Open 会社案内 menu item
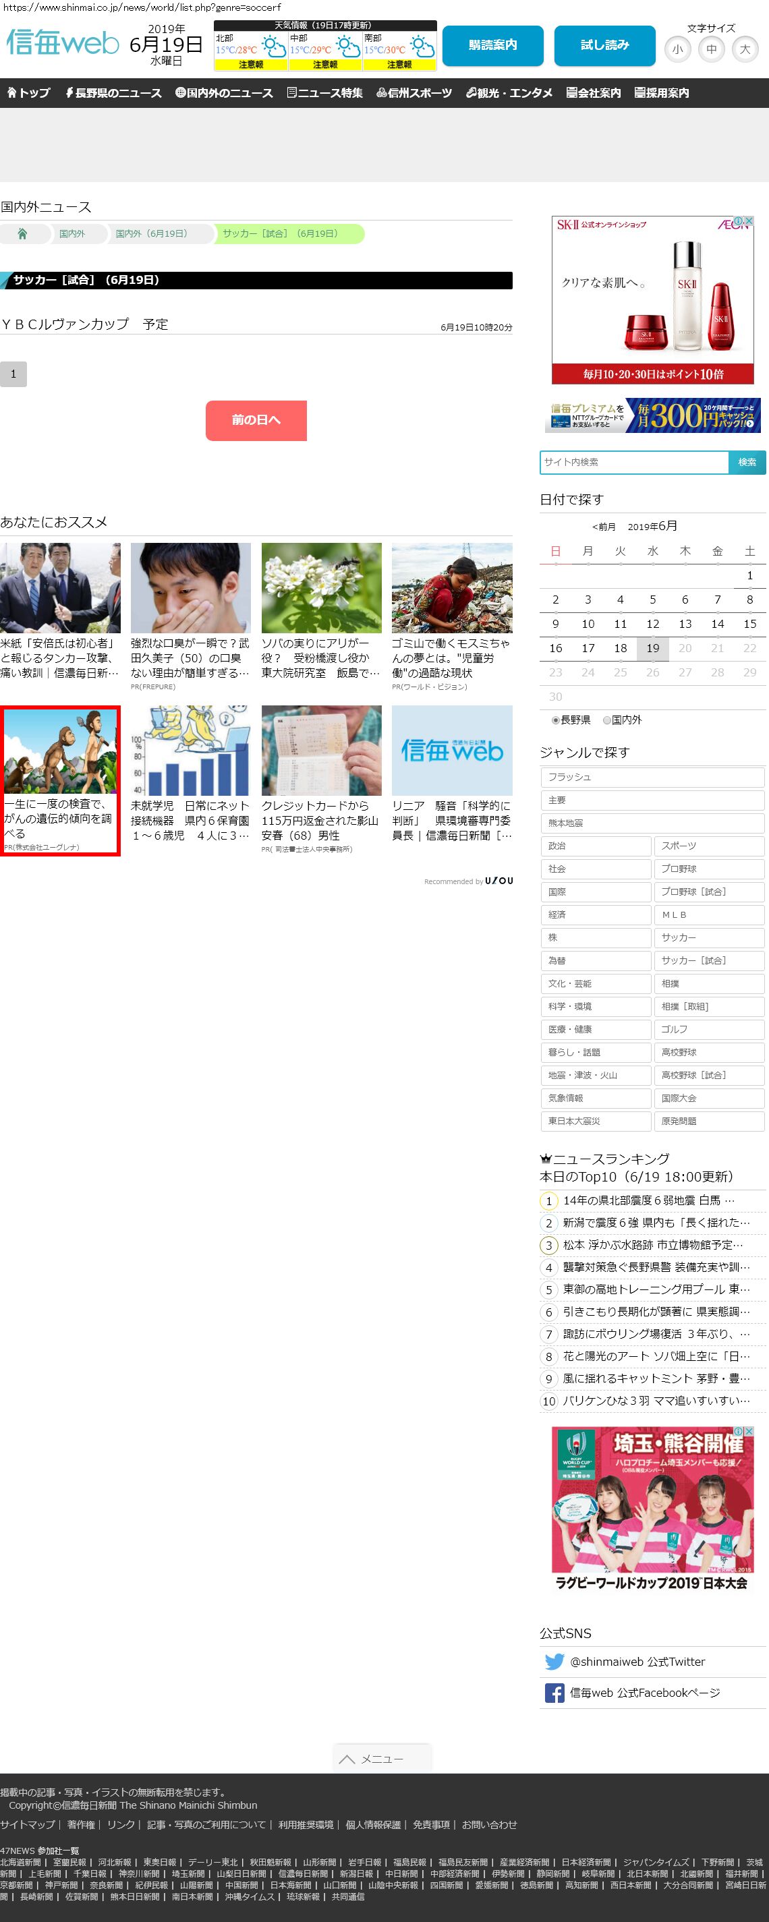Image resolution: width=769 pixels, height=1922 pixels. click(594, 92)
